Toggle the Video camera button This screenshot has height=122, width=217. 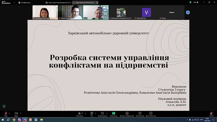pyautogui.click(x=16, y=114)
